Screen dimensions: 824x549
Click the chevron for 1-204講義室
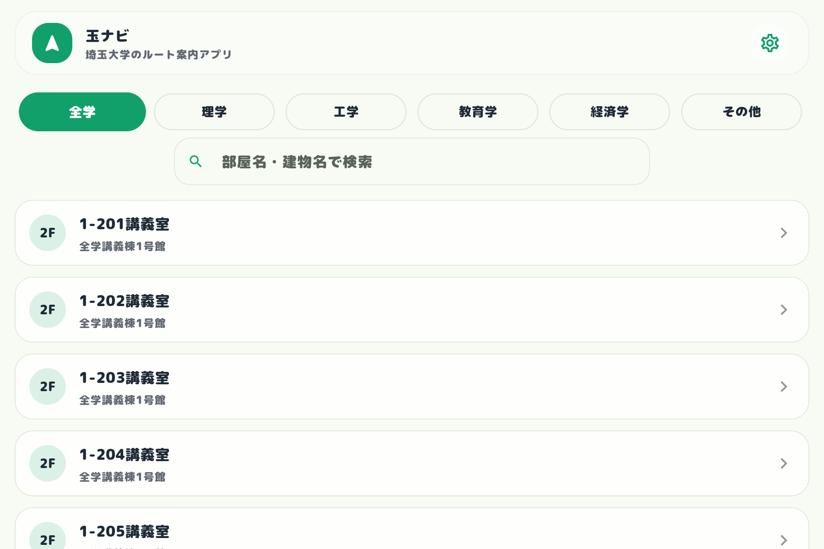pos(784,463)
